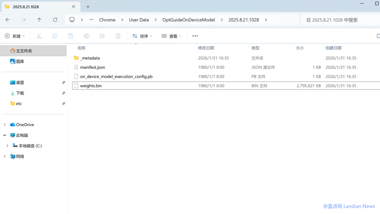Screen dimensions: 380x214
Task: Click the Paste icon in the toolbar
Action: click(x=70, y=36)
